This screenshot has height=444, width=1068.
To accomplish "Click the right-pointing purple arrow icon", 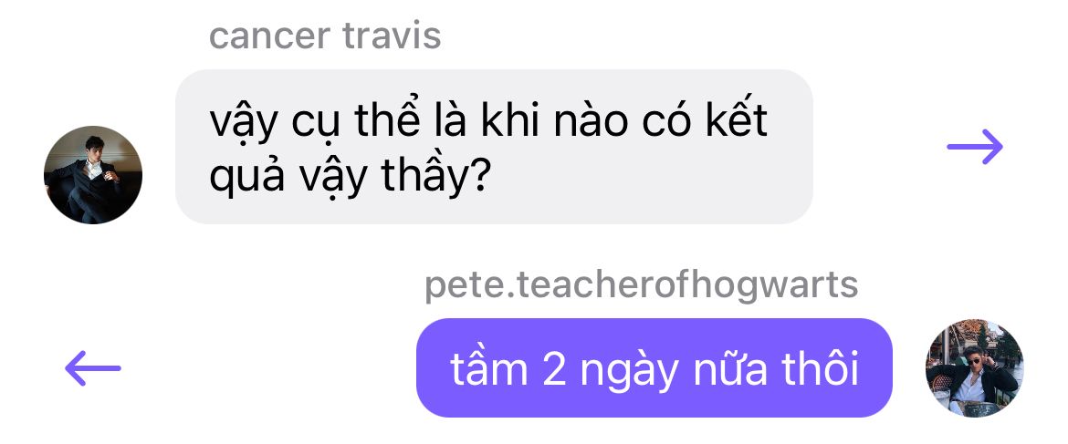I will pos(975,146).
